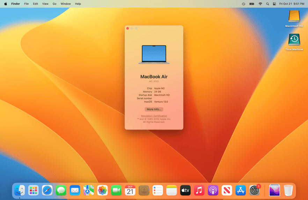Image resolution: width=308 pixels, height=200 pixels.
Task: Open Notes app in Dock
Action: click(x=171, y=190)
